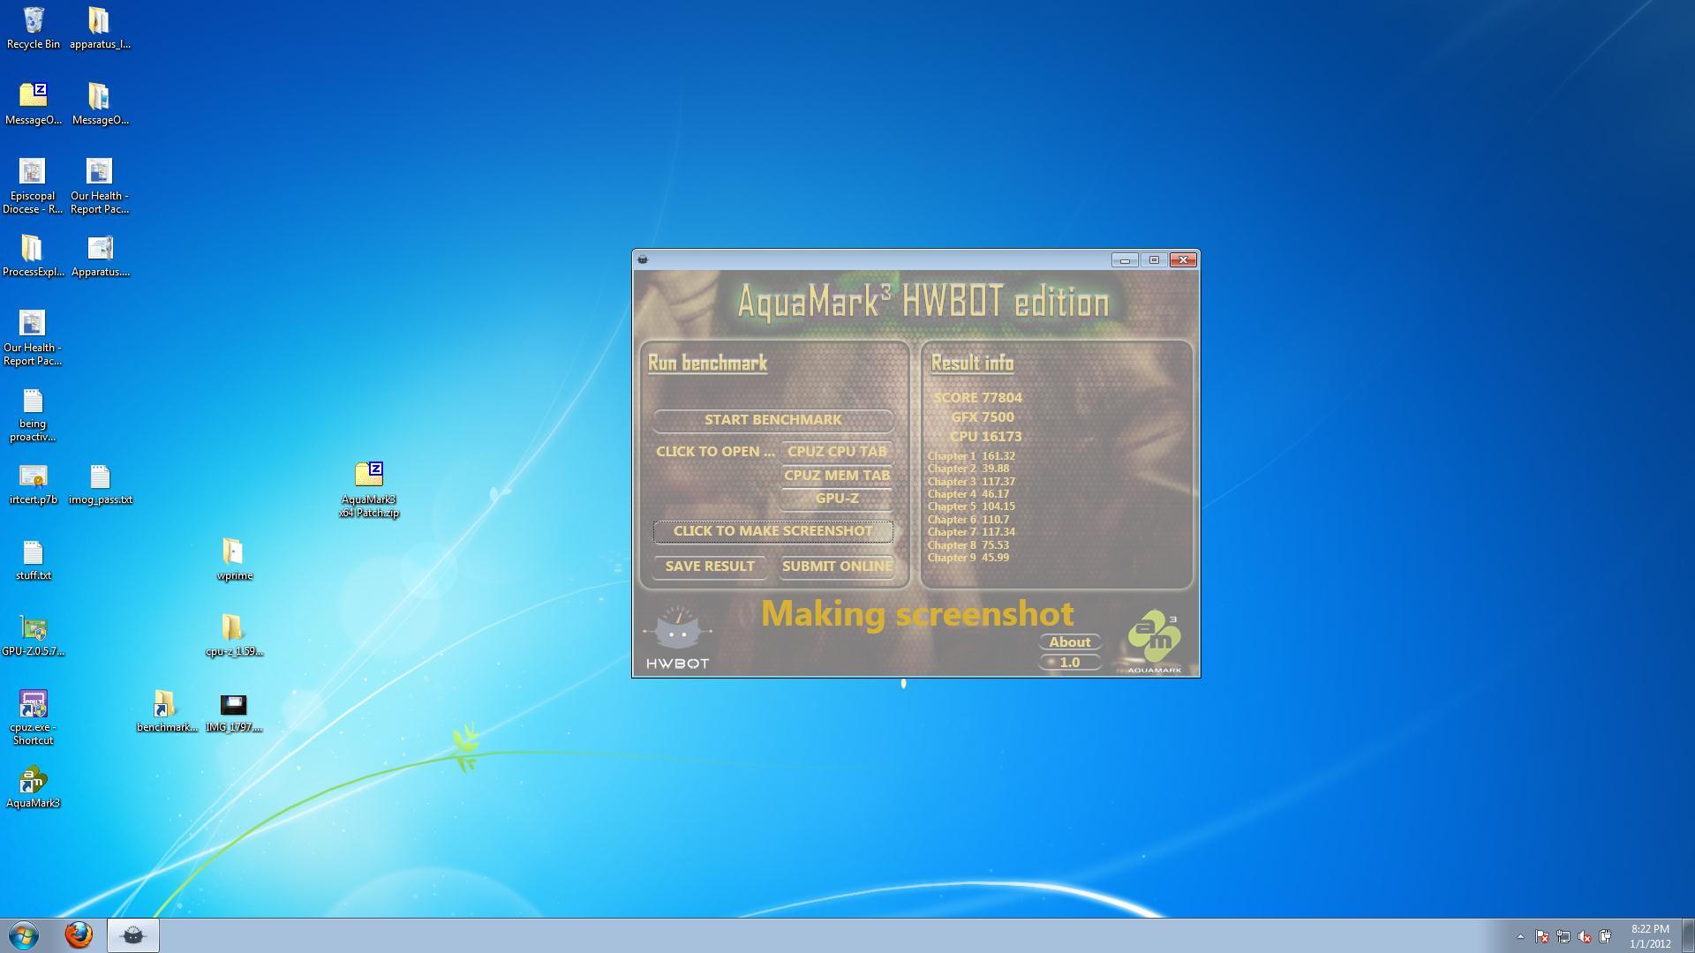Select the imog_pass.txt file
Viewport: 1695px width, 953px height.
100,484
